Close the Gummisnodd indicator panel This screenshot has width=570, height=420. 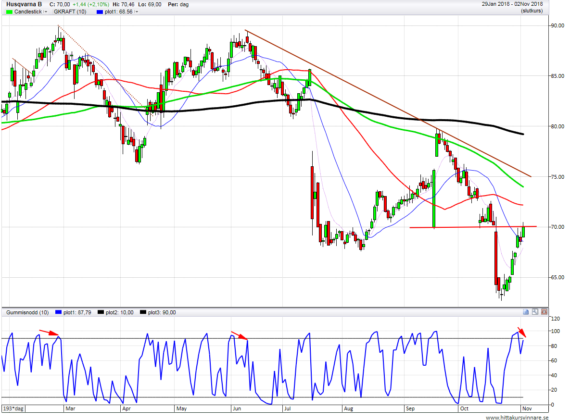click(544, 312)
